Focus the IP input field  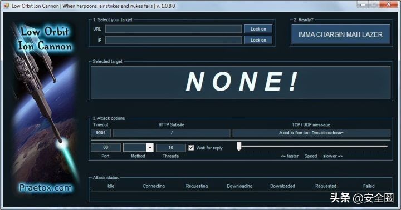coord(173,40)
